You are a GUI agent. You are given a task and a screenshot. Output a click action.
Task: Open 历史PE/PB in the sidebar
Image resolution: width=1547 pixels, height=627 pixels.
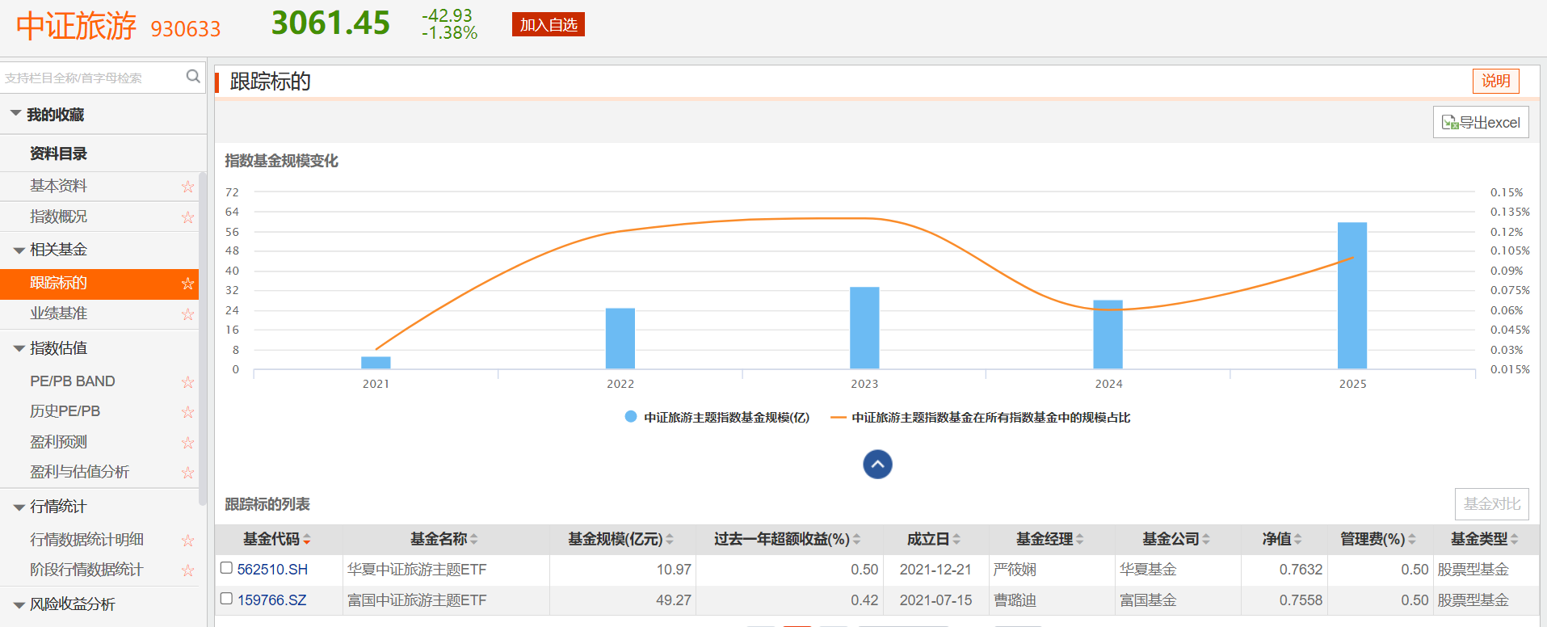pos(65,411)
